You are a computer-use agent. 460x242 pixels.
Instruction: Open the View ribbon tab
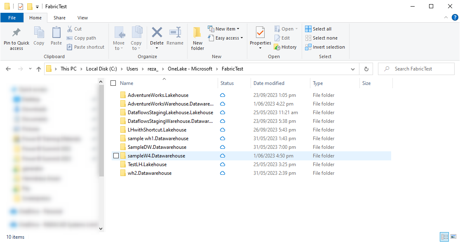(82, 18)
